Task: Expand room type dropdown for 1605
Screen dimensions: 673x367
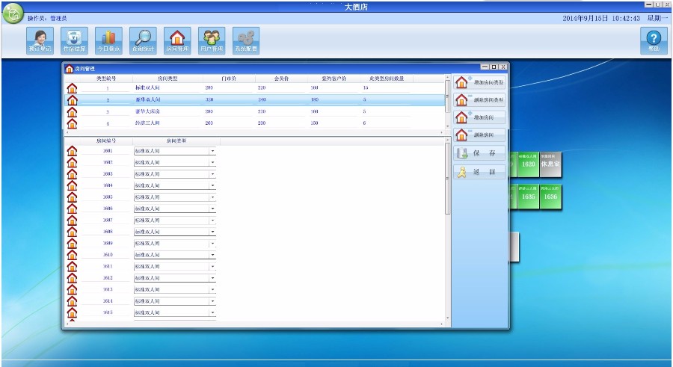Action: (x=212, y=197)
